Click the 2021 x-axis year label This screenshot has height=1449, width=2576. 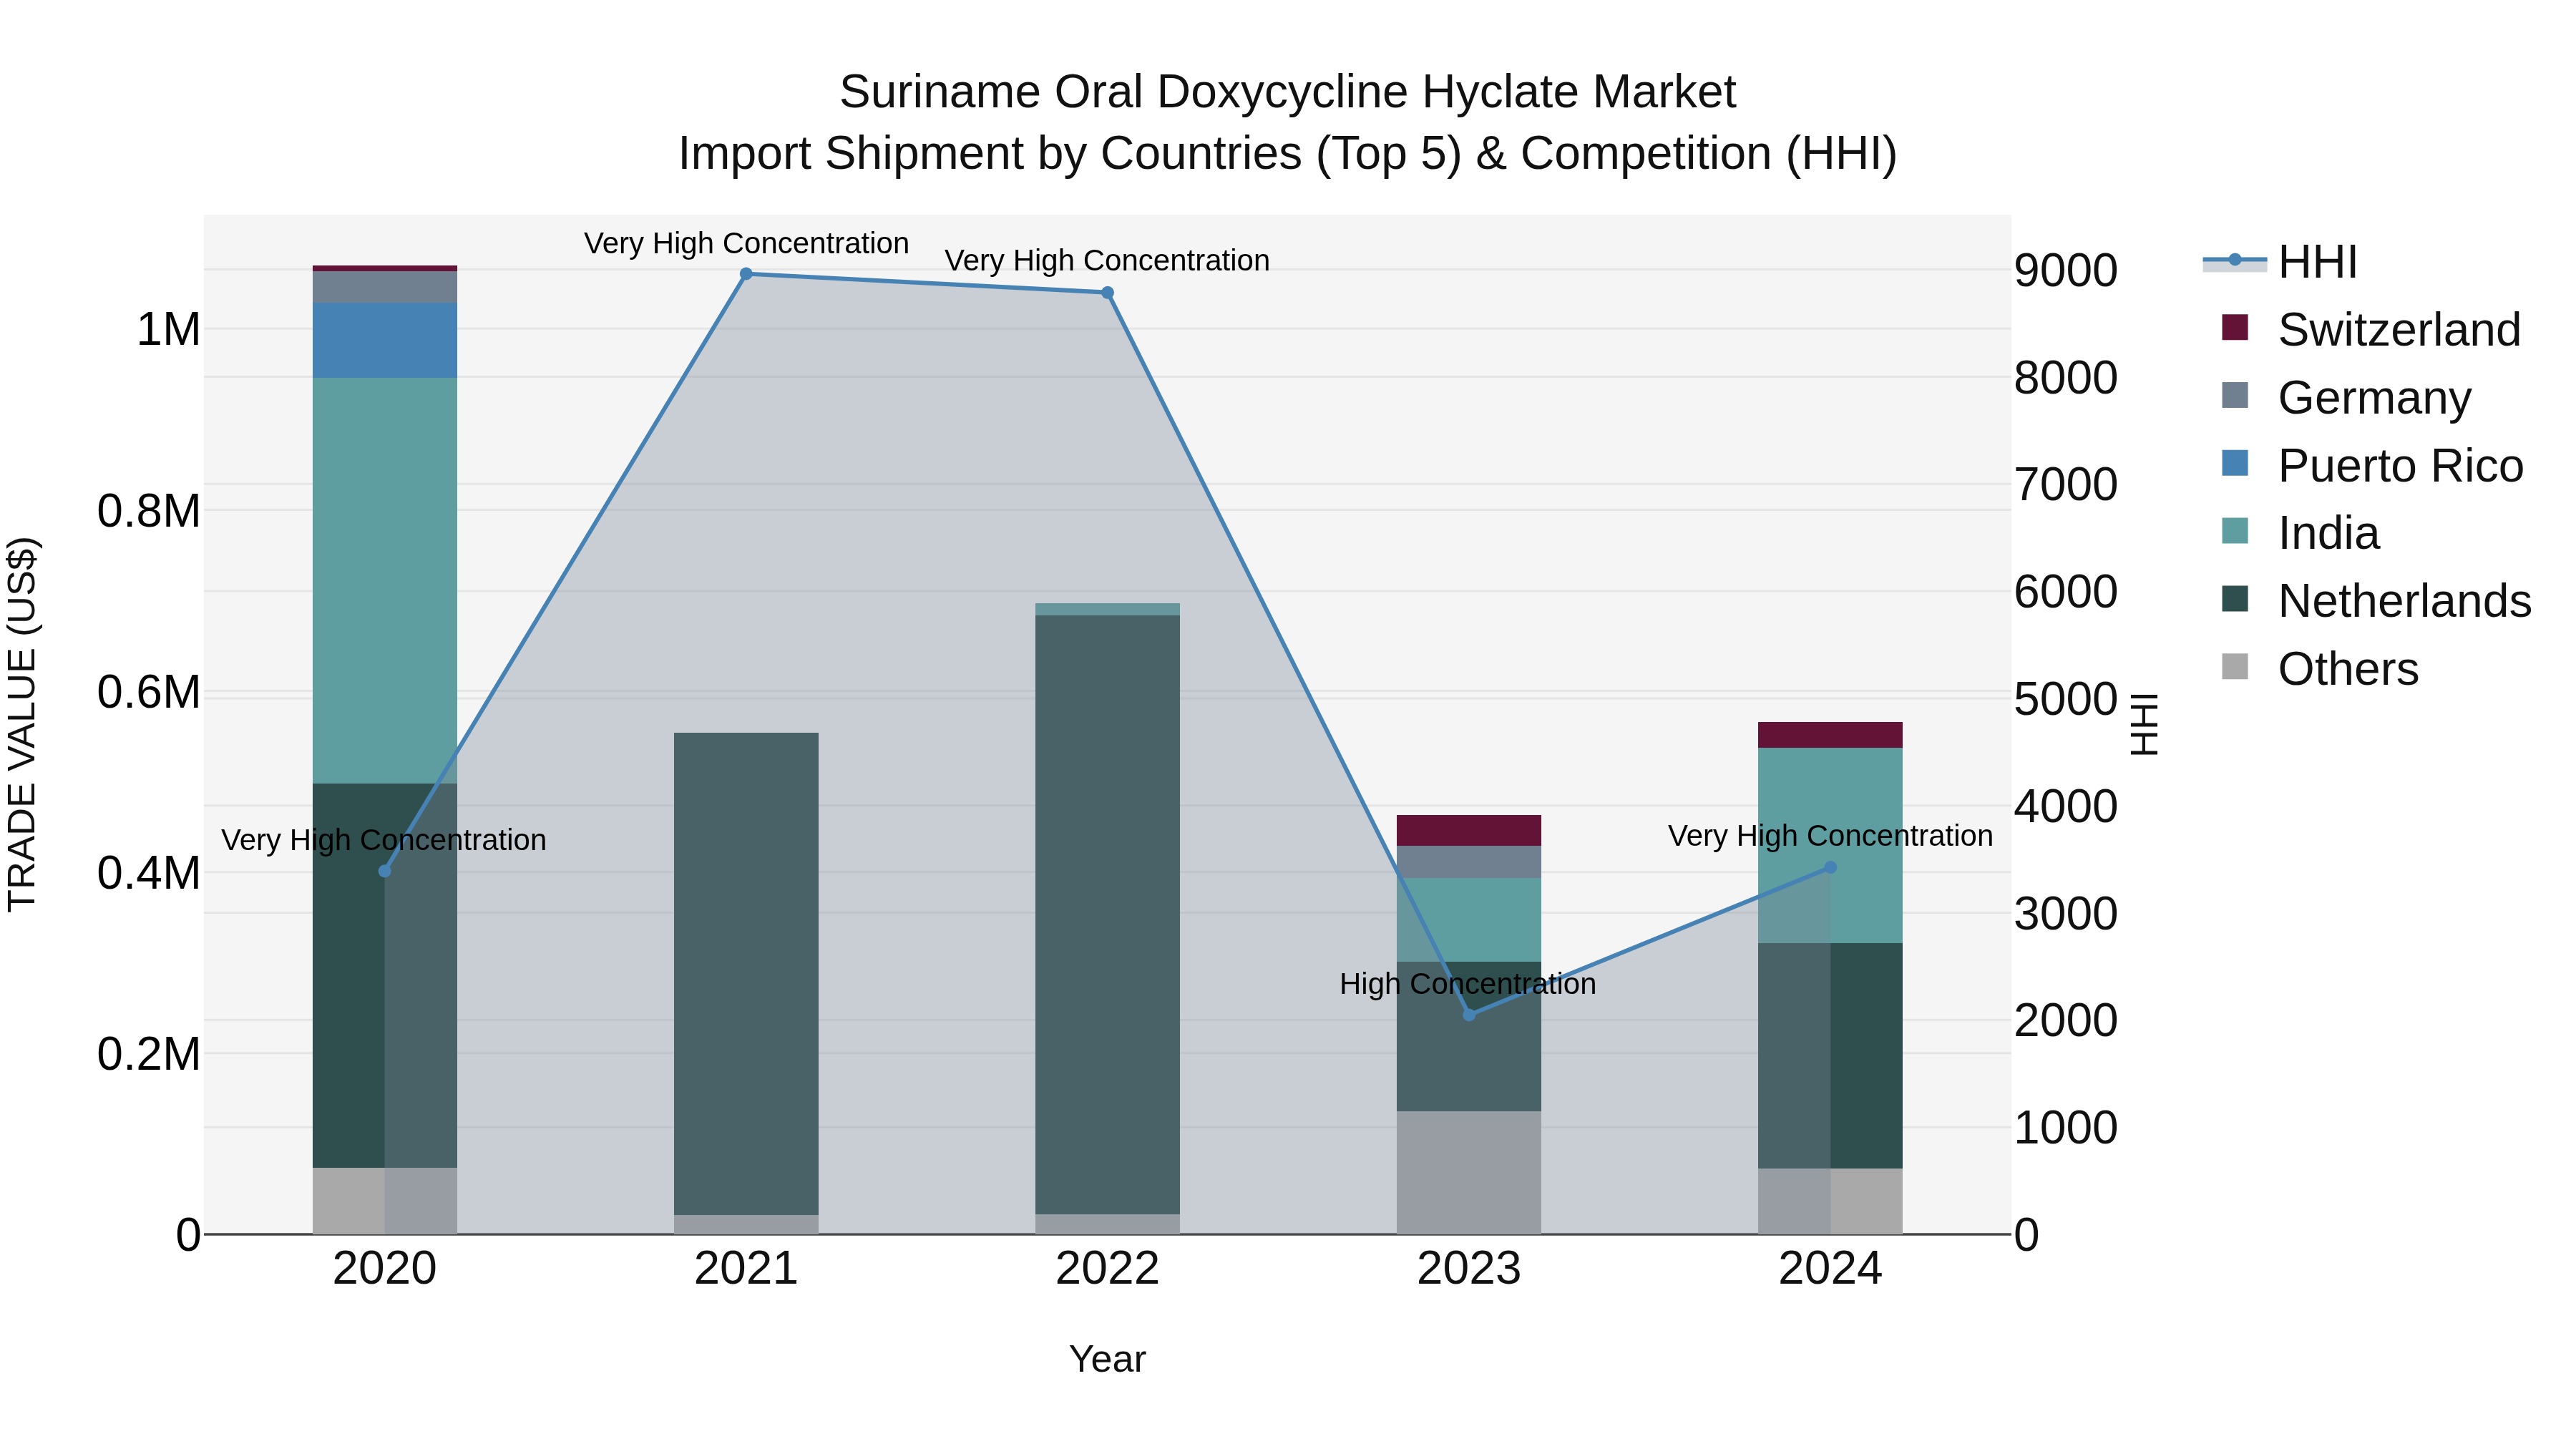[746, 1269]
